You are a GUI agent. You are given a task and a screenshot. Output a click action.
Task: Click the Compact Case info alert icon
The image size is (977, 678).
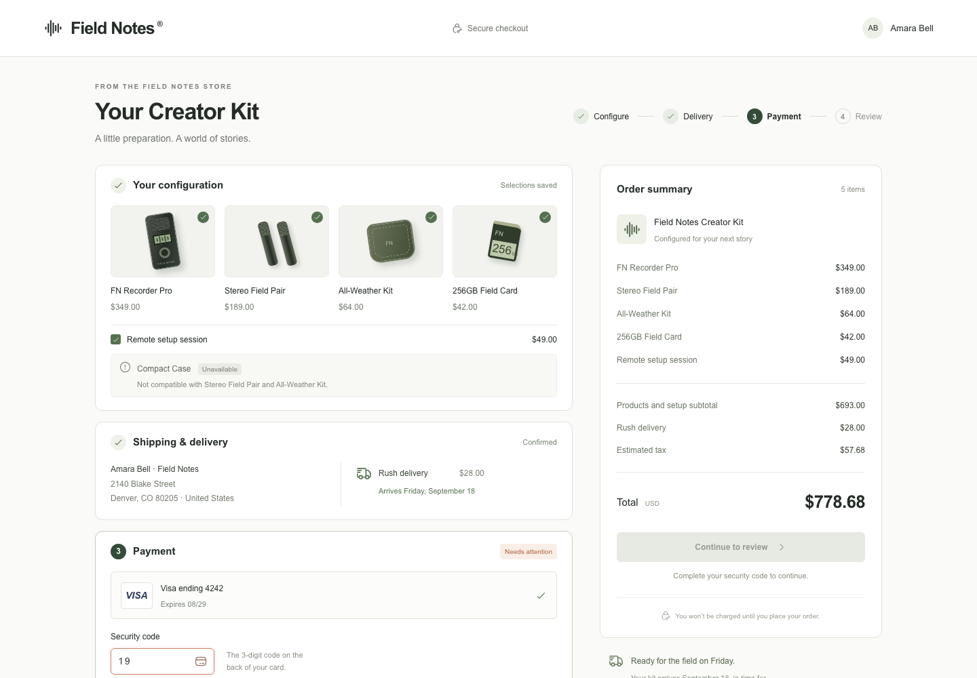click(125, 367)
